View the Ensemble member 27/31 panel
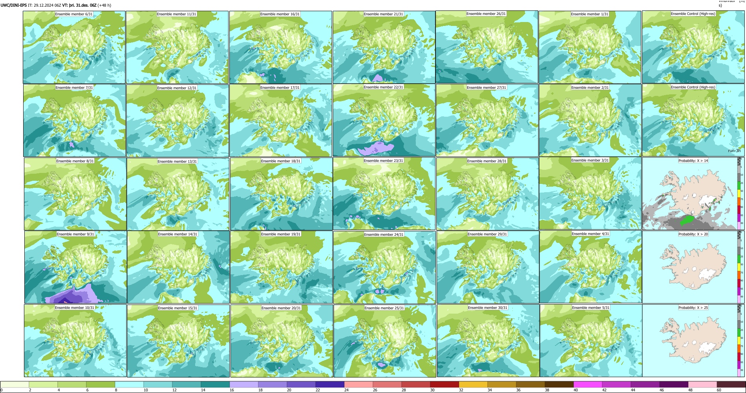Screen dimensions: 746x393 click(x=487, y=120)
